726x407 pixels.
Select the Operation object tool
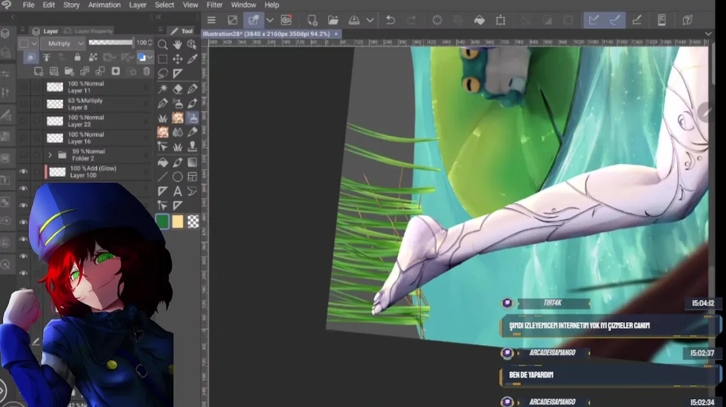coord(192,44)
